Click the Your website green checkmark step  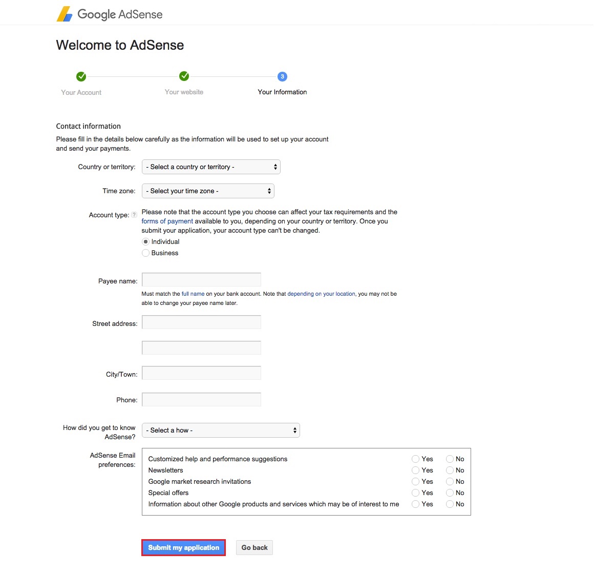tap(184, 76)
